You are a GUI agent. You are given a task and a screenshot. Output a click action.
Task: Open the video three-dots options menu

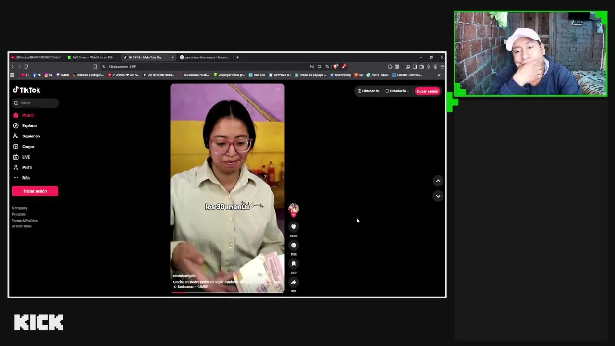tap(278, 89)
